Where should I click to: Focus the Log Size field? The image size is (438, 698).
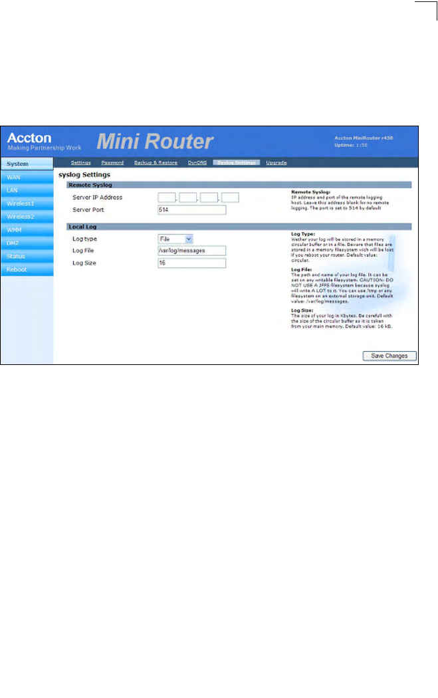pos(192,263)
